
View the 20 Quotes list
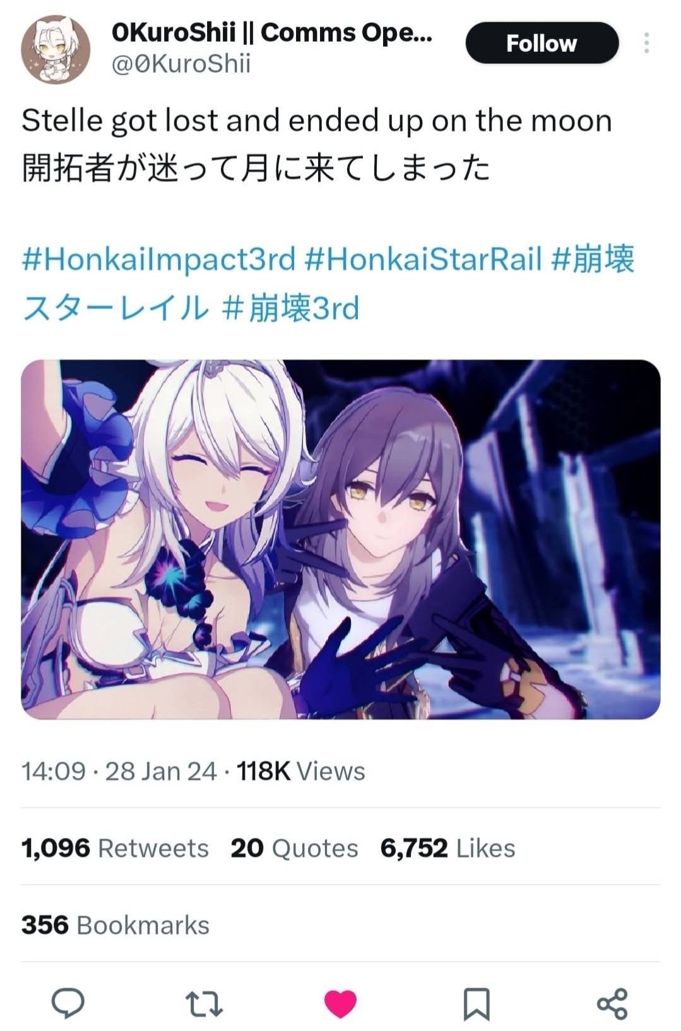click(294, 848)
